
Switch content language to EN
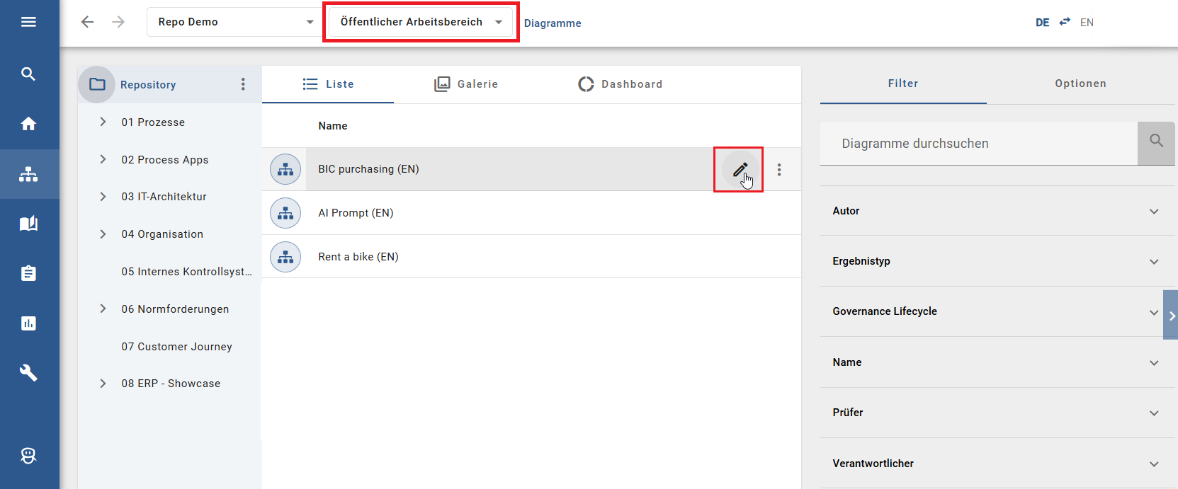pos(1087,23)
